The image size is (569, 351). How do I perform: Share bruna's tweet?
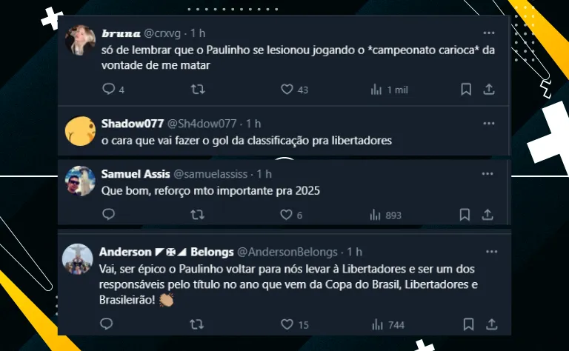click(x=489, y=90)
